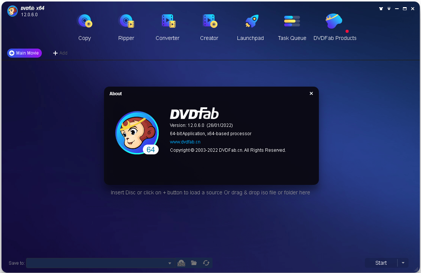Click the Insert Disc hint text
This screenshot has width=421, height=273.
point(210,192)
